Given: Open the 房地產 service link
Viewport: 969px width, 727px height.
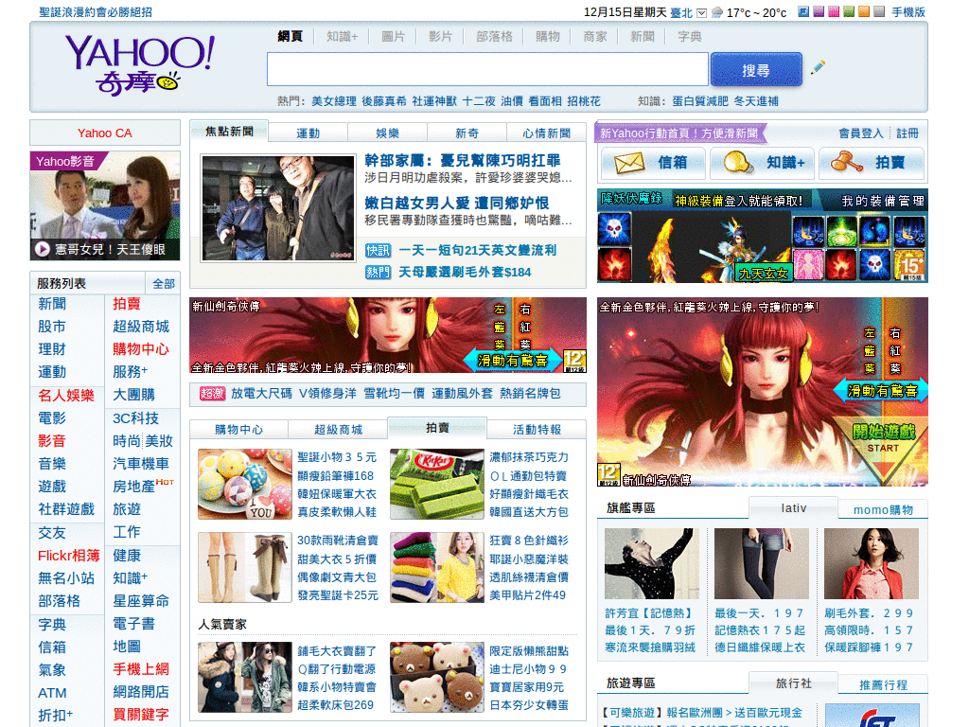Looking at the screenshot, I should 133,487.
